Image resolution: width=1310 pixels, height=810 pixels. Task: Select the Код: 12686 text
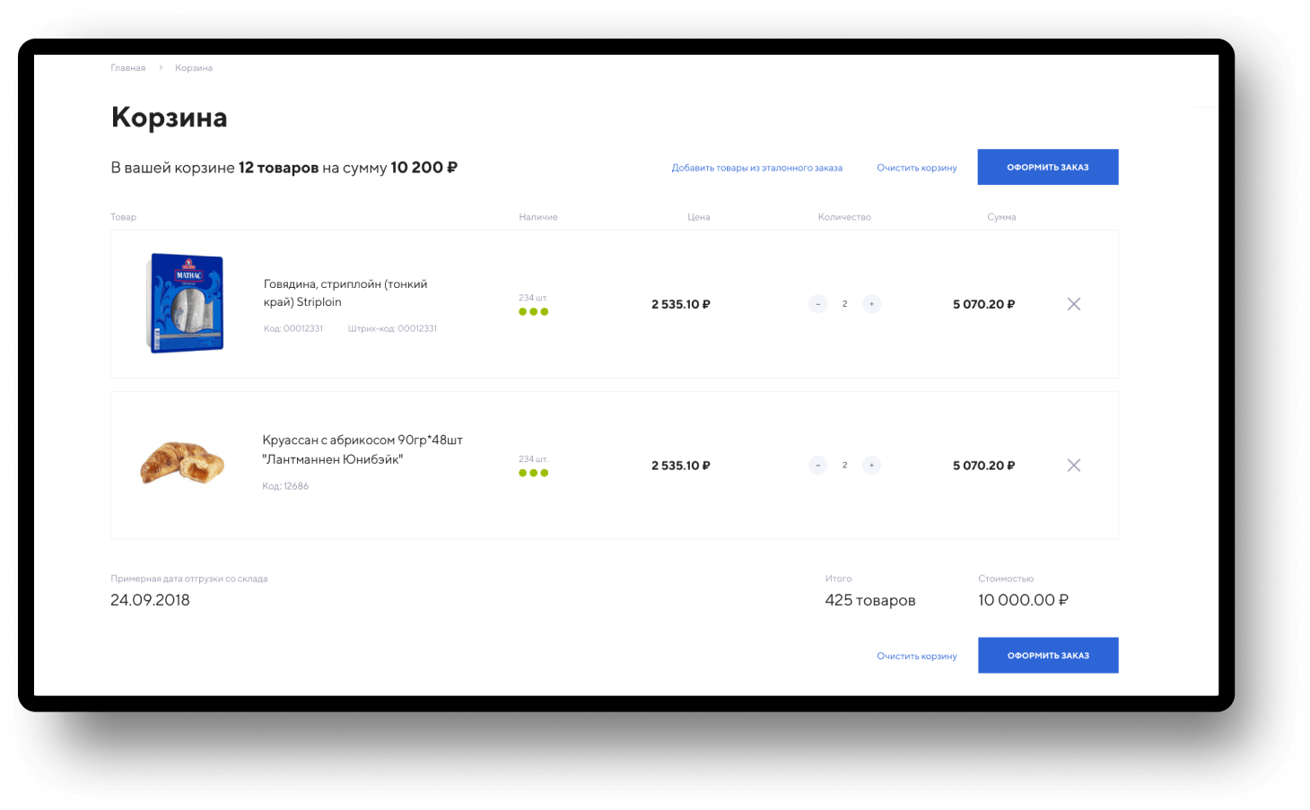pos(285,486)
